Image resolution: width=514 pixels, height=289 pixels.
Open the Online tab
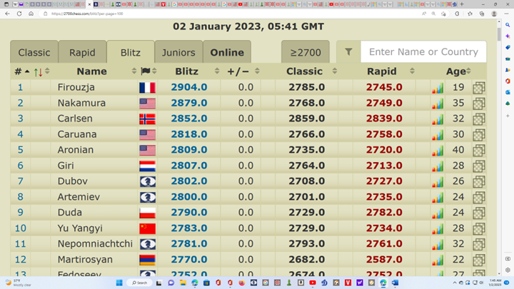[x=227, y=52]
